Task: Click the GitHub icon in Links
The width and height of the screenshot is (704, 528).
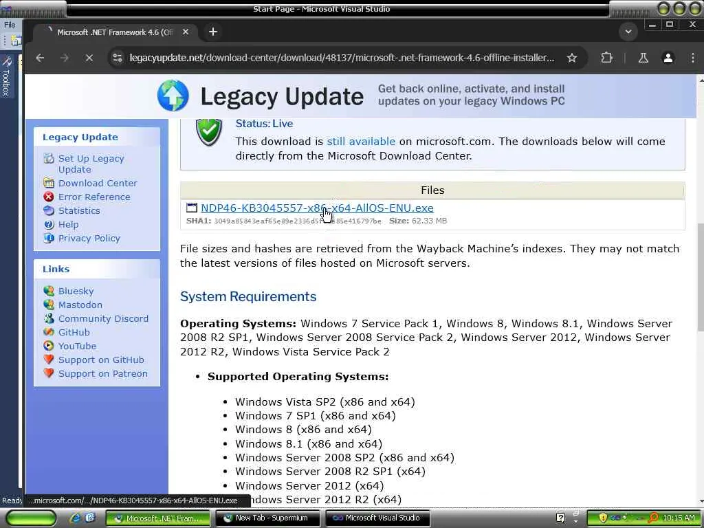Action: point(49,332)
